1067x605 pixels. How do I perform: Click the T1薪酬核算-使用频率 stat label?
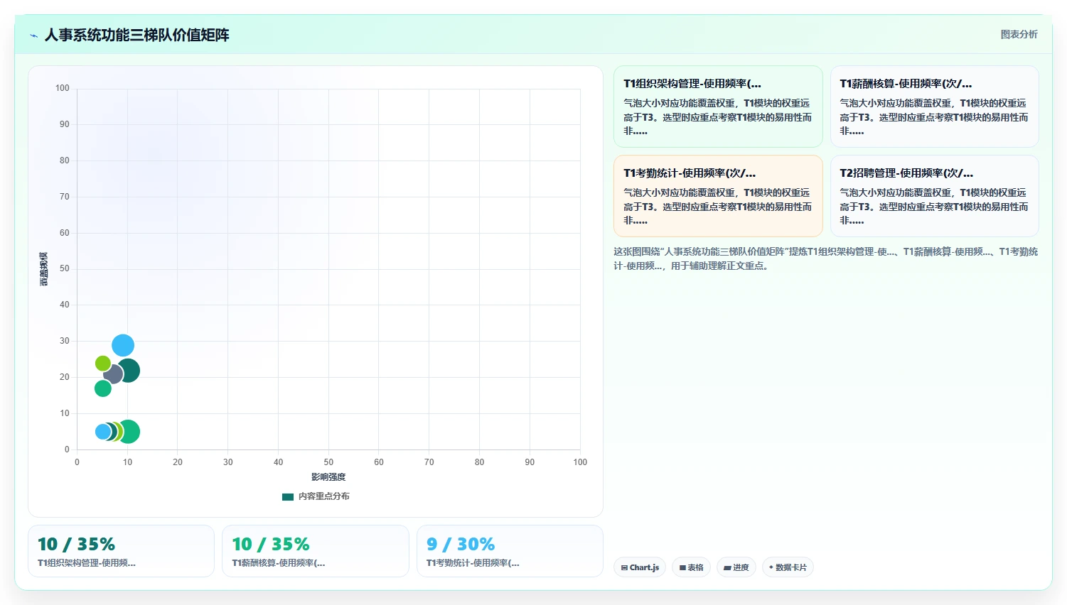(279, 563)
